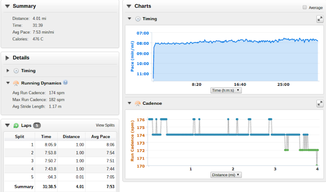326x192 pixels.
Task: Click lap 5 avg pace 7:05
Action: 111,177
